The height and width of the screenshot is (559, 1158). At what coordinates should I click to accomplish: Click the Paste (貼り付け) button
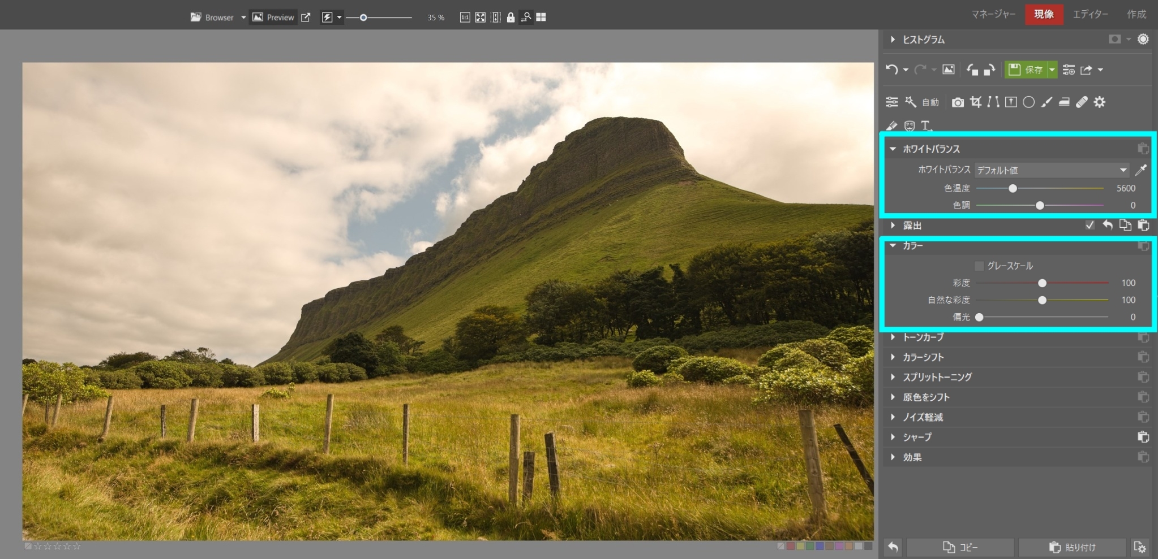(x=1072, y=547)
